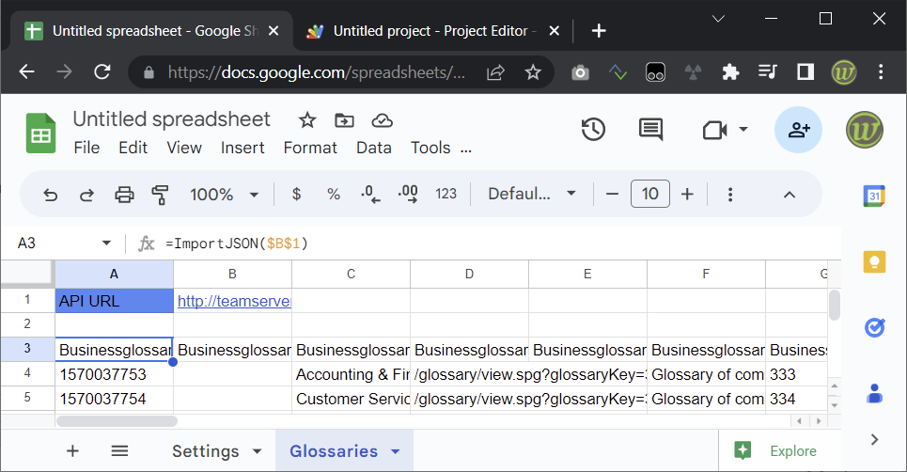Collapse the menus with up chevron

(789, 195)
